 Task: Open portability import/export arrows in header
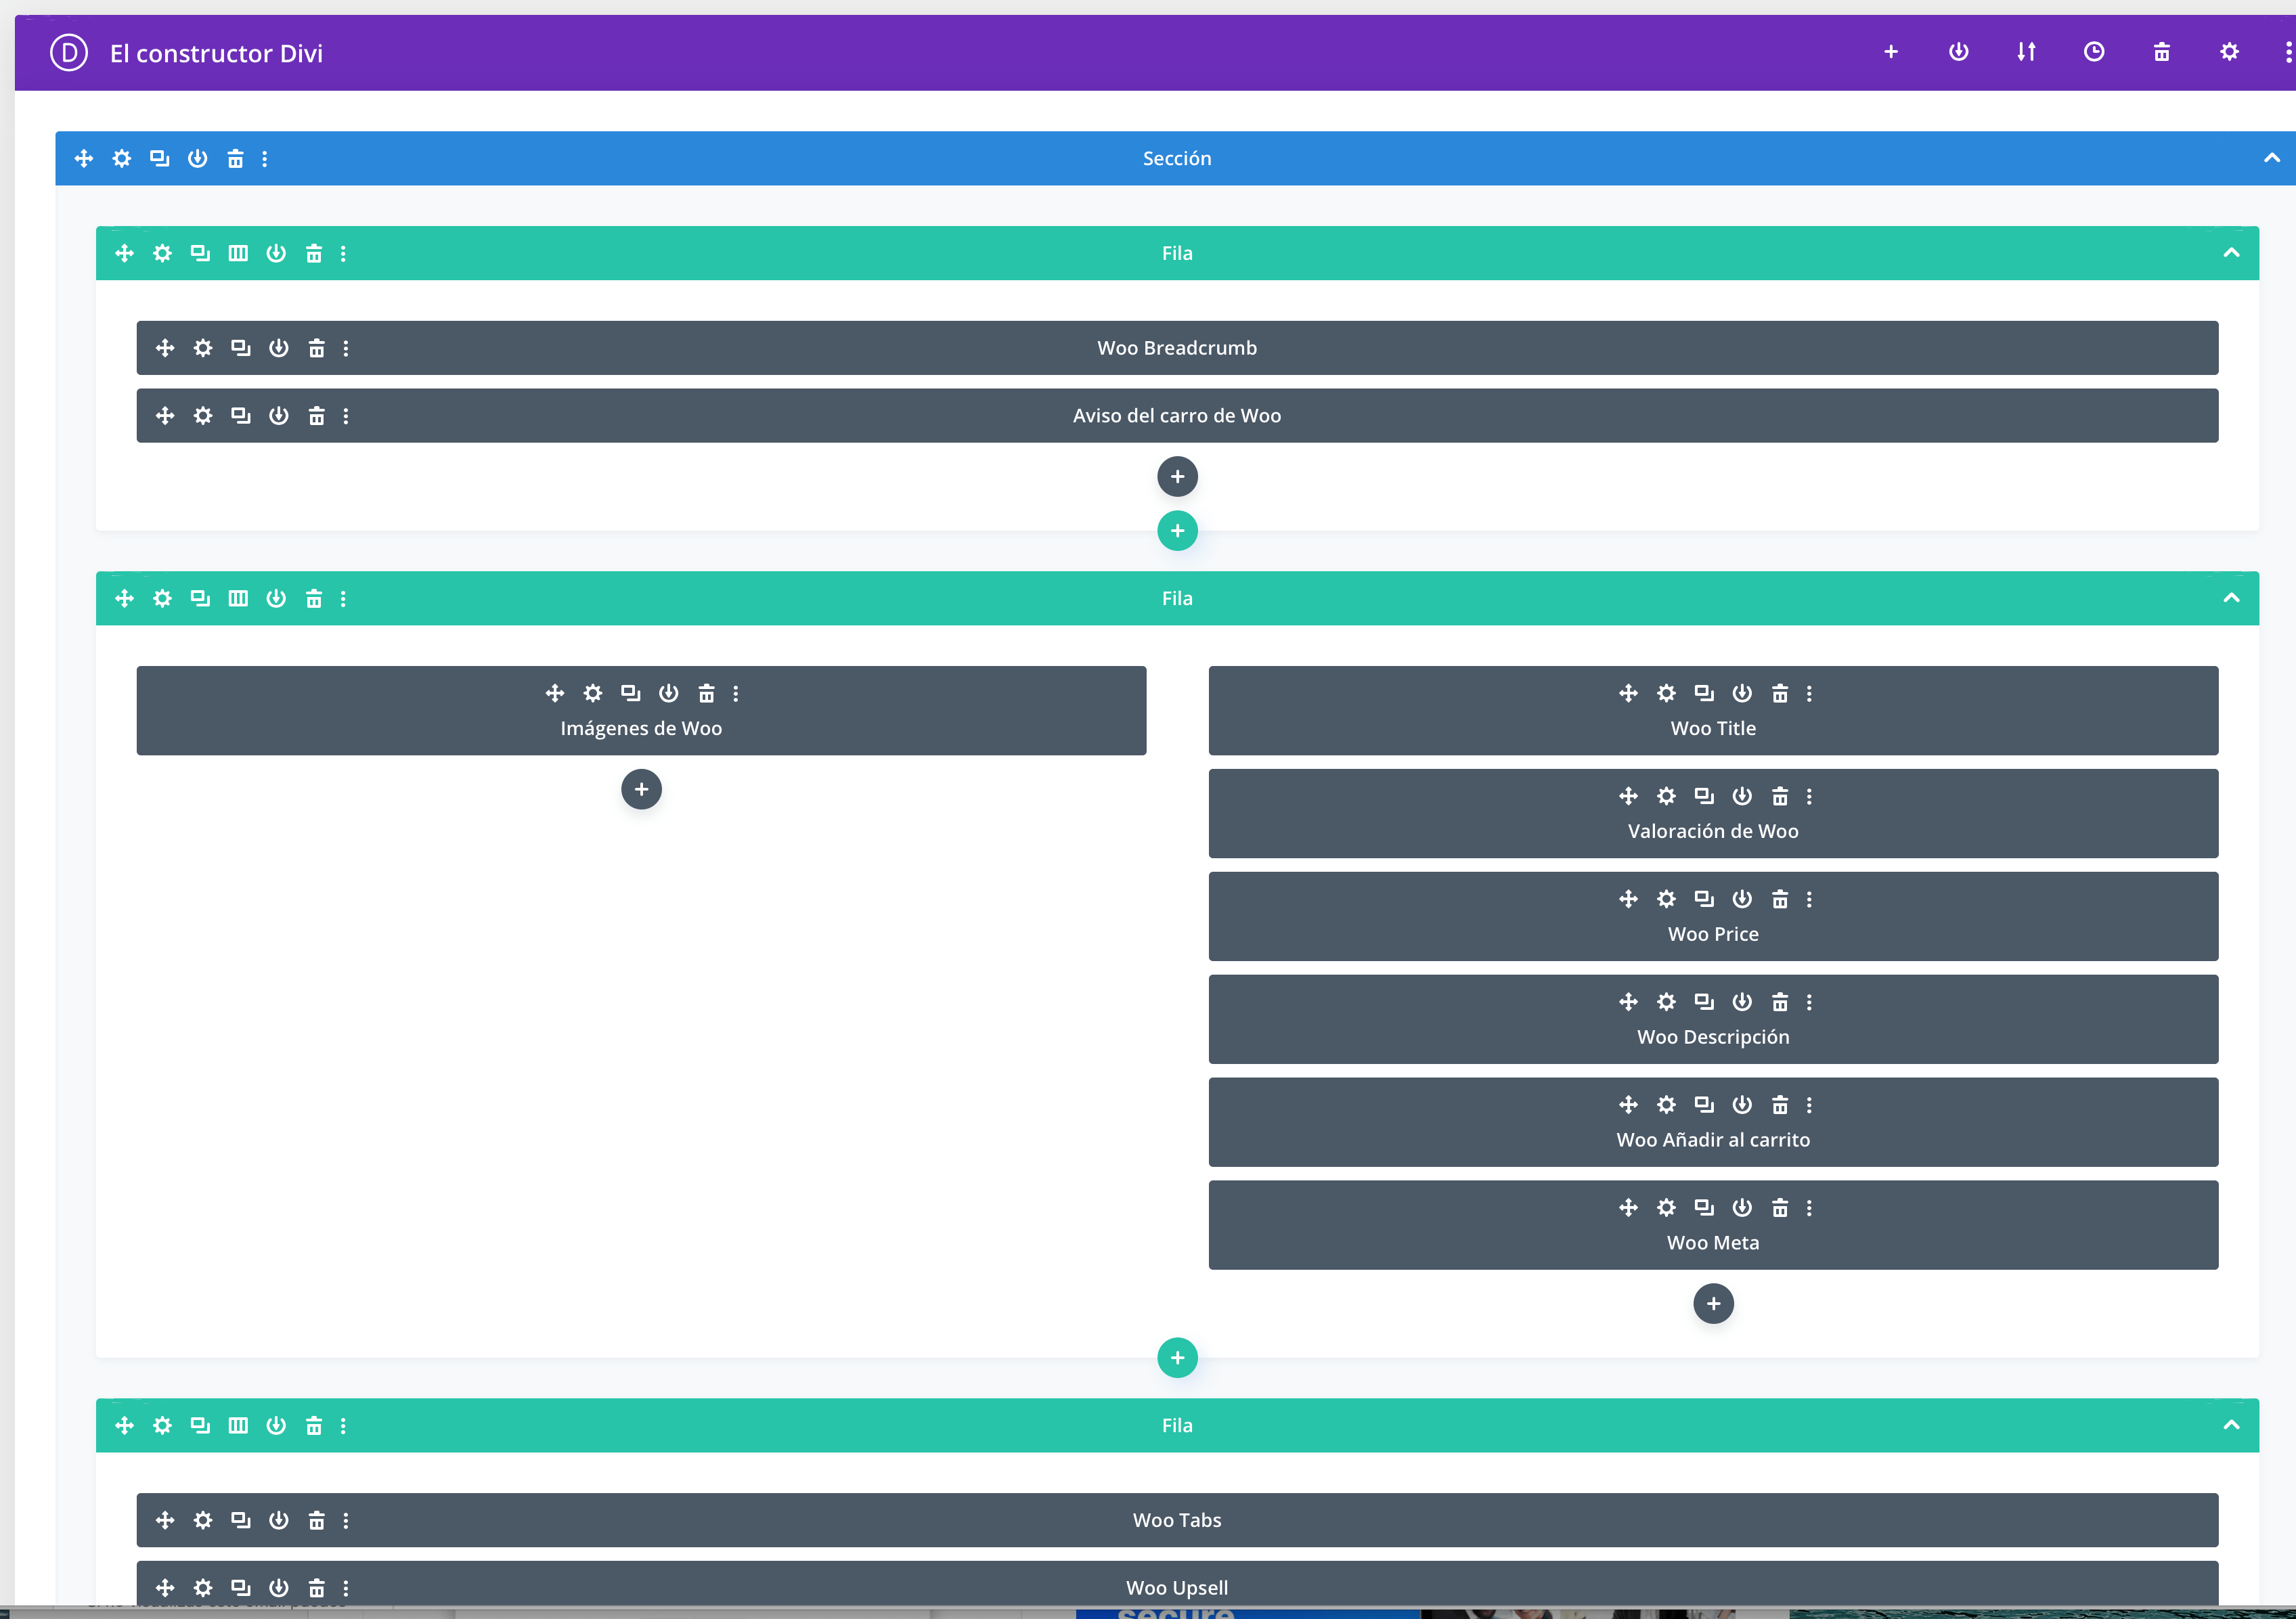(2026, 52)
